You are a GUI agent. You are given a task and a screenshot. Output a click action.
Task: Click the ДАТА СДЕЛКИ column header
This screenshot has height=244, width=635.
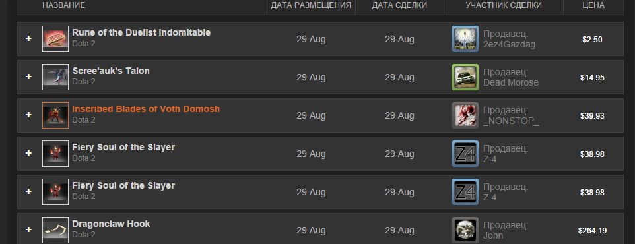click(399, 5)
